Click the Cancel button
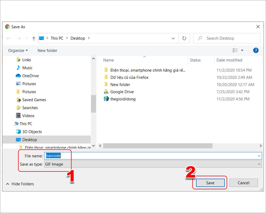Screen dimensions: 266x213 coord(243,183)
